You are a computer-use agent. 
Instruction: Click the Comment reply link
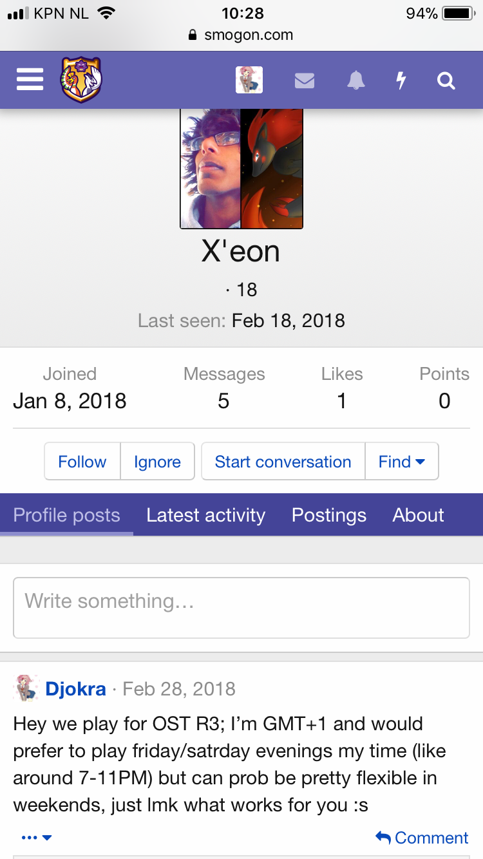422,838
